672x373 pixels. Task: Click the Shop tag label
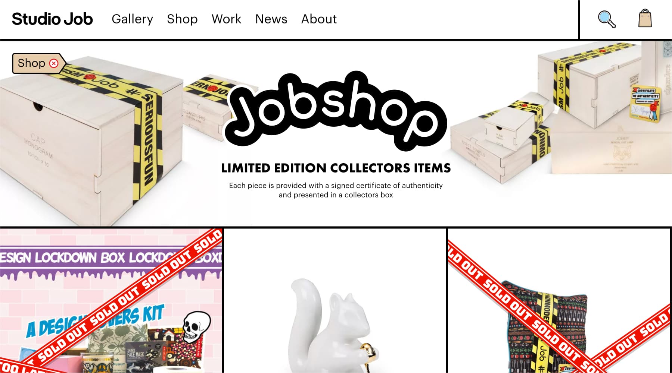coord(31,63)
